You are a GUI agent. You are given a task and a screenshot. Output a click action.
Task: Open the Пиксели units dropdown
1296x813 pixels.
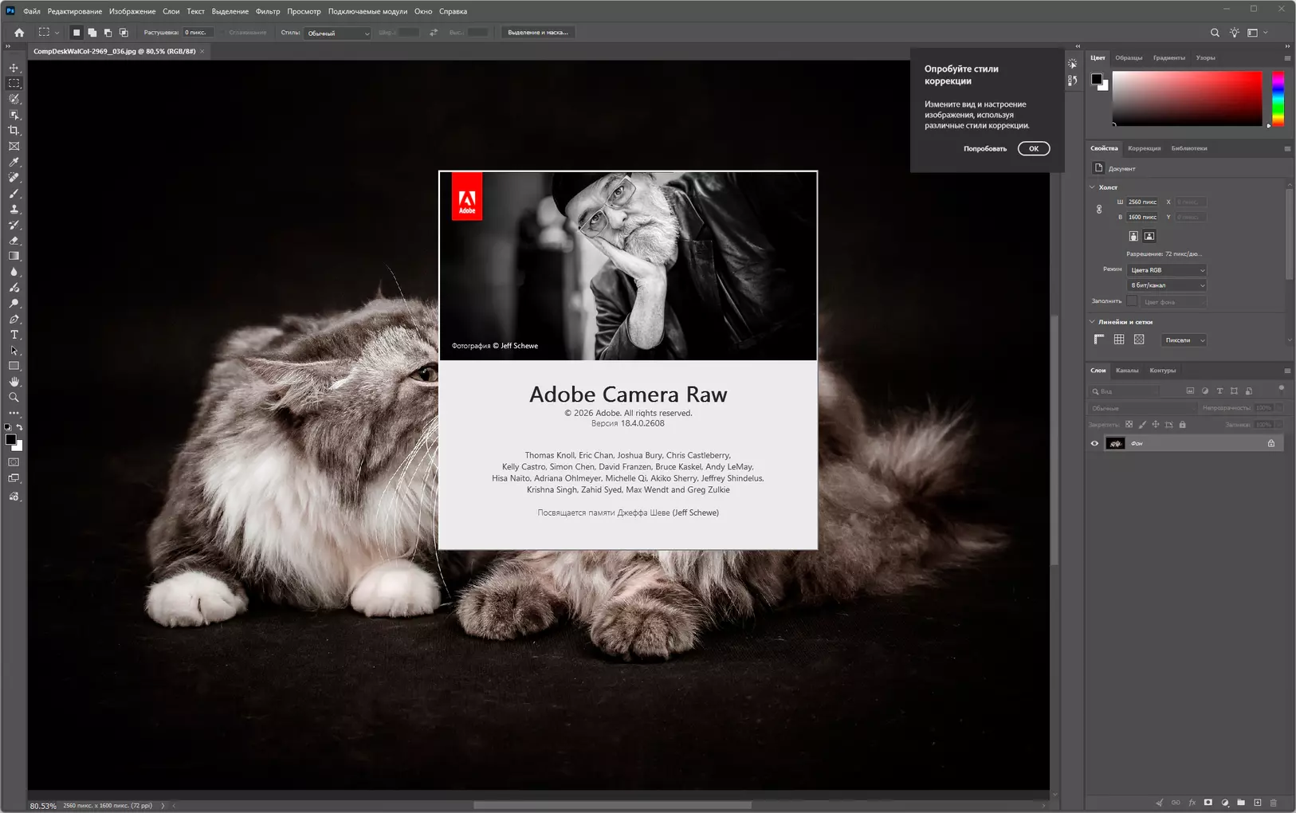pos(1184,340)
